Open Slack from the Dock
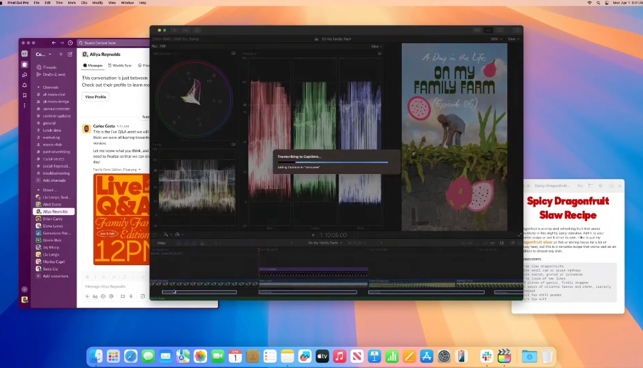643x368 pixels. click(x=487, y=356)
